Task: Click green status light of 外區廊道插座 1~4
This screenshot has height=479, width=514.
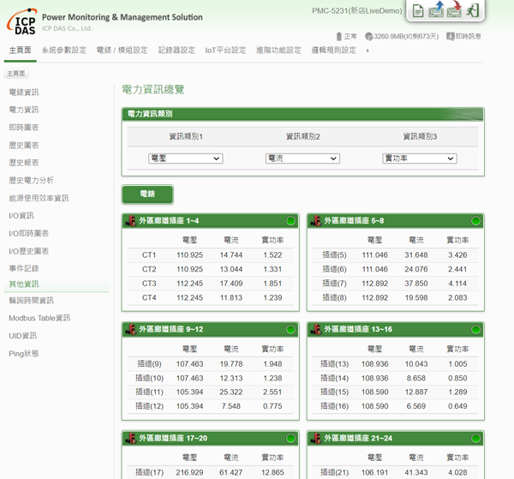Action: click(x=290, y=221)
